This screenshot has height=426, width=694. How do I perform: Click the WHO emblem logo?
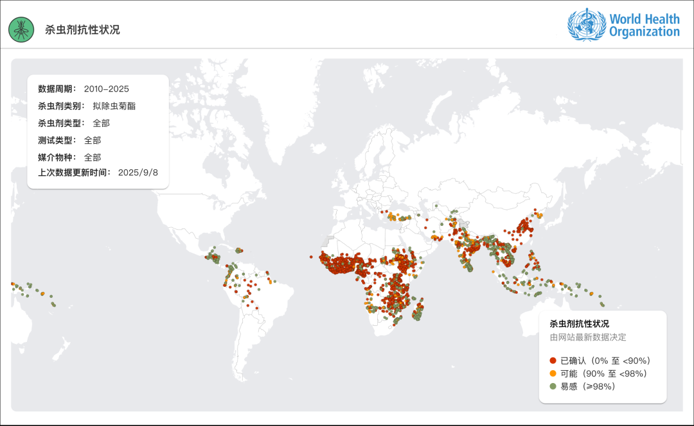click(586, 25)
